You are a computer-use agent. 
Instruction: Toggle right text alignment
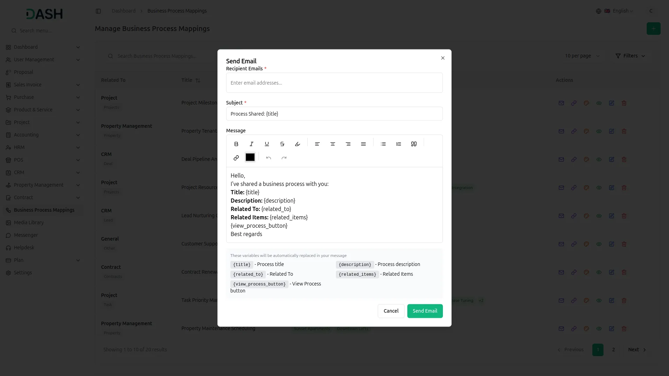[x=348, y=144]
